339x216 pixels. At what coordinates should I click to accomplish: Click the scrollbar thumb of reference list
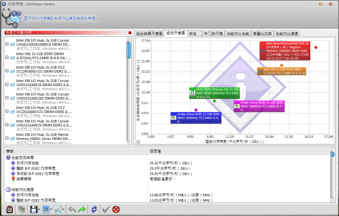129,50
